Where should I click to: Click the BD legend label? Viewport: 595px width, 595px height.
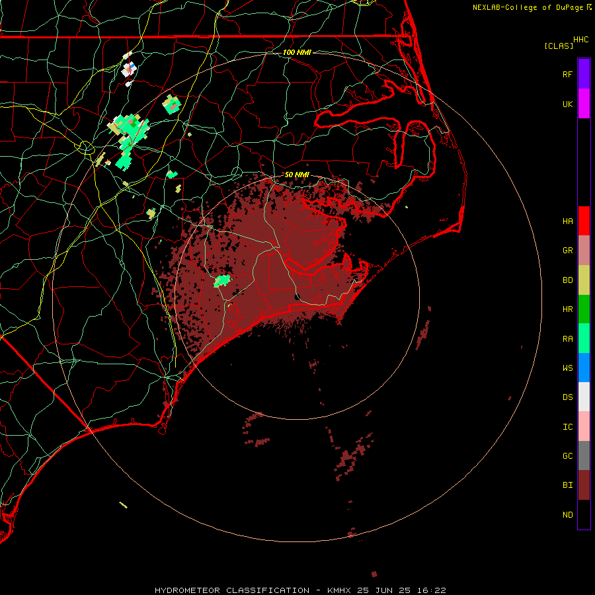click(567, 280)
